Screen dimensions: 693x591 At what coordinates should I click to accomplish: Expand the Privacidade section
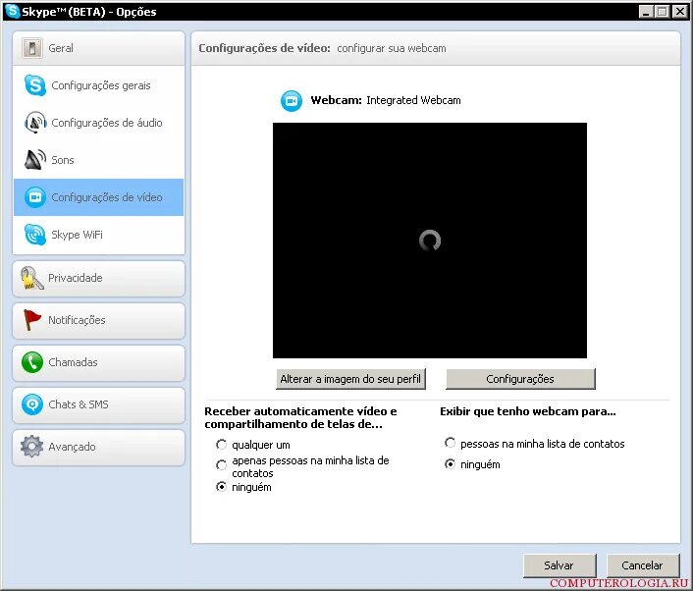coord(98,279)
